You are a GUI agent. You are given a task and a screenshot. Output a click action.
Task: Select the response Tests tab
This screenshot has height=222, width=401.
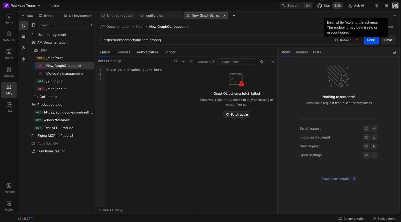tap(317, 52)
